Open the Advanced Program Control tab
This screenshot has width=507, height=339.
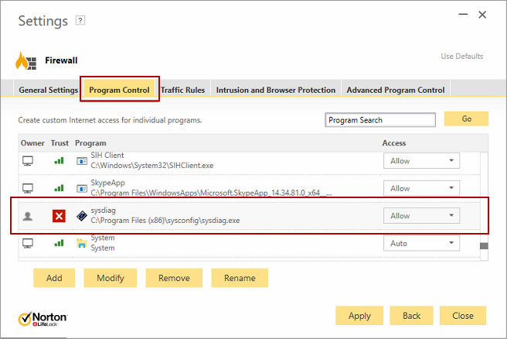pos(396,90)
